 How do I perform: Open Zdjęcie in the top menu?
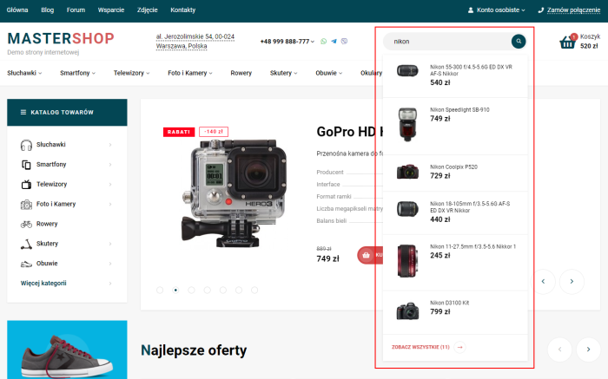click(148, 10)
